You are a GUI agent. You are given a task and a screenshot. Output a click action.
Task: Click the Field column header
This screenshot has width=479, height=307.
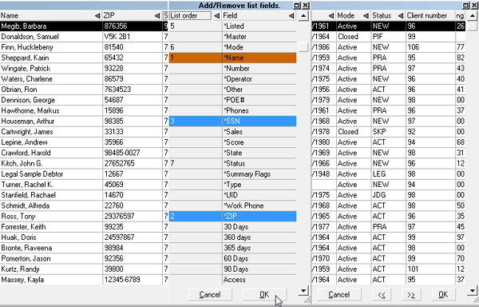(x=259, y=16)
